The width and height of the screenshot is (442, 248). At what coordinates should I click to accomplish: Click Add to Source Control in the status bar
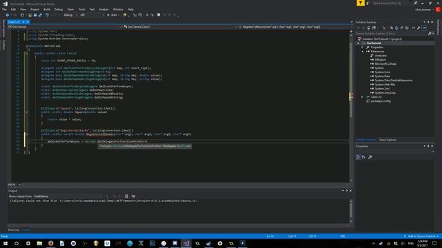click(x=421, y=236)
